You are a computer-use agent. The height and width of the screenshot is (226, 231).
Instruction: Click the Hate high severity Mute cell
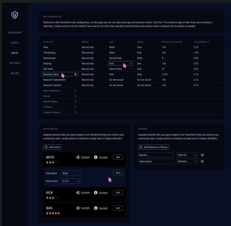(x=112, y=47)
